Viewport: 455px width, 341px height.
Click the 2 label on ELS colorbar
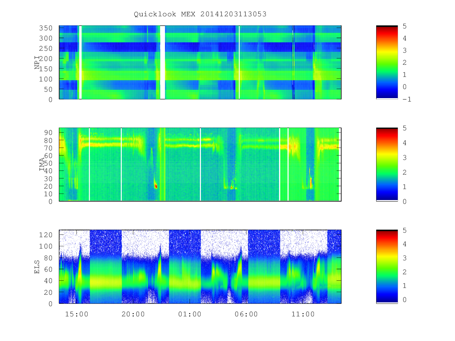pos(405,272)
